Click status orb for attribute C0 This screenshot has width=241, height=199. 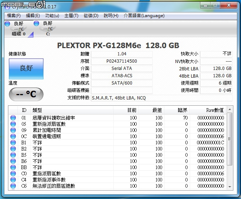[13, 173]
